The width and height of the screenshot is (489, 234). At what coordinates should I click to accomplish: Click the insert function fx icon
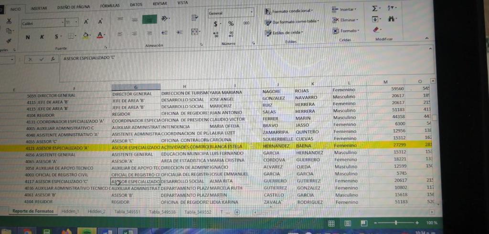click(53, 59)
